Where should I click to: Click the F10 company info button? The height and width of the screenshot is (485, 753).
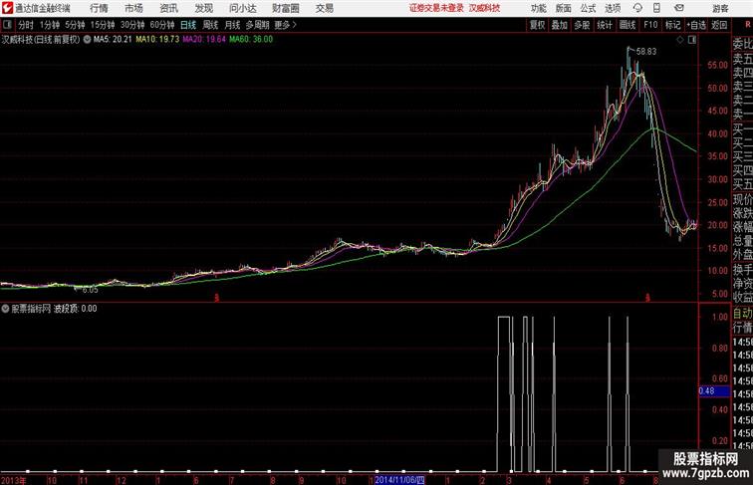[x=650, y=25]
